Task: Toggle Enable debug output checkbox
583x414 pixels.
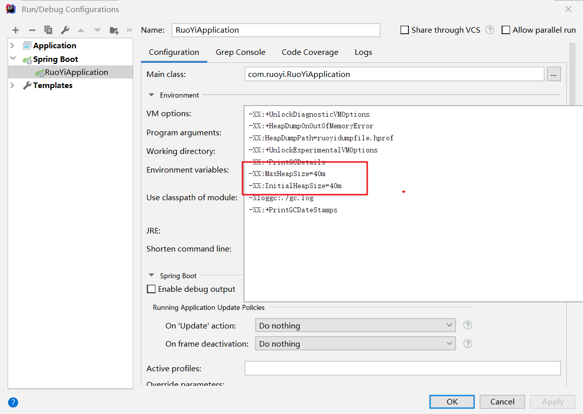Action: pyautogui.click(x=151, y=289)
